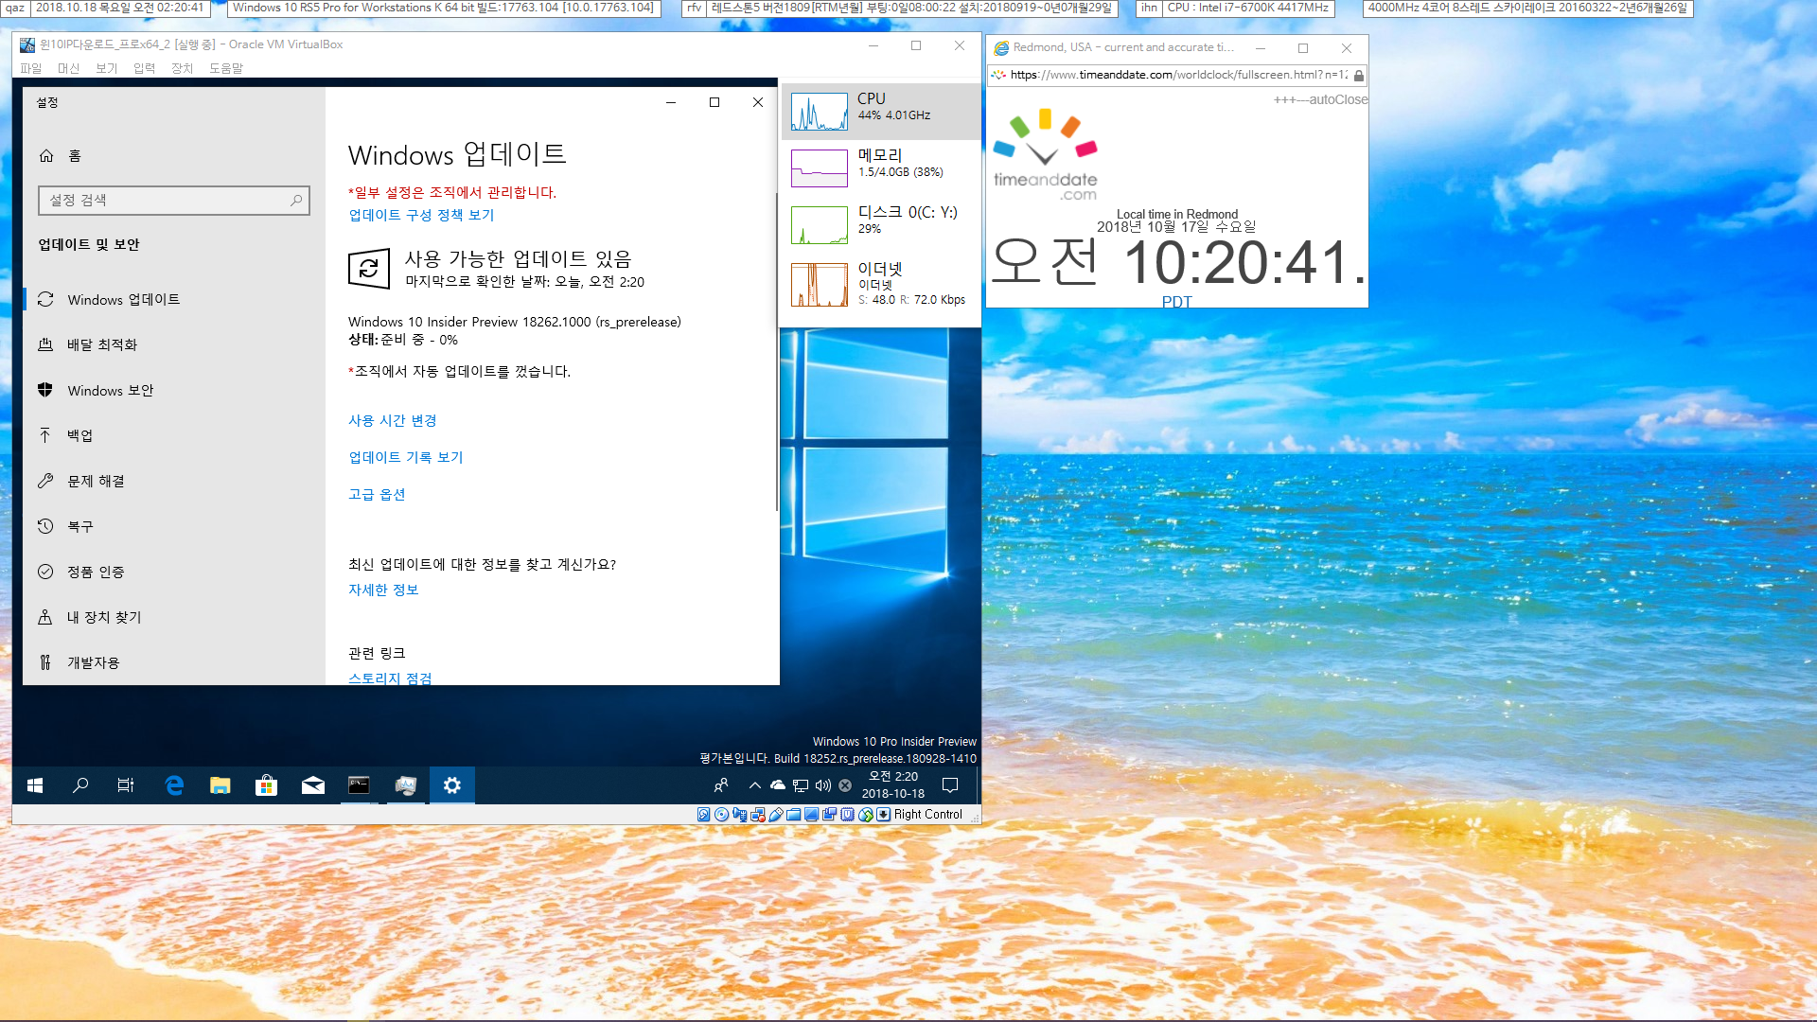Screen dimensions: 1817x1022
Task: Click the VirtualBox mouse integration status icon
Action: click(x=865, y=815)
